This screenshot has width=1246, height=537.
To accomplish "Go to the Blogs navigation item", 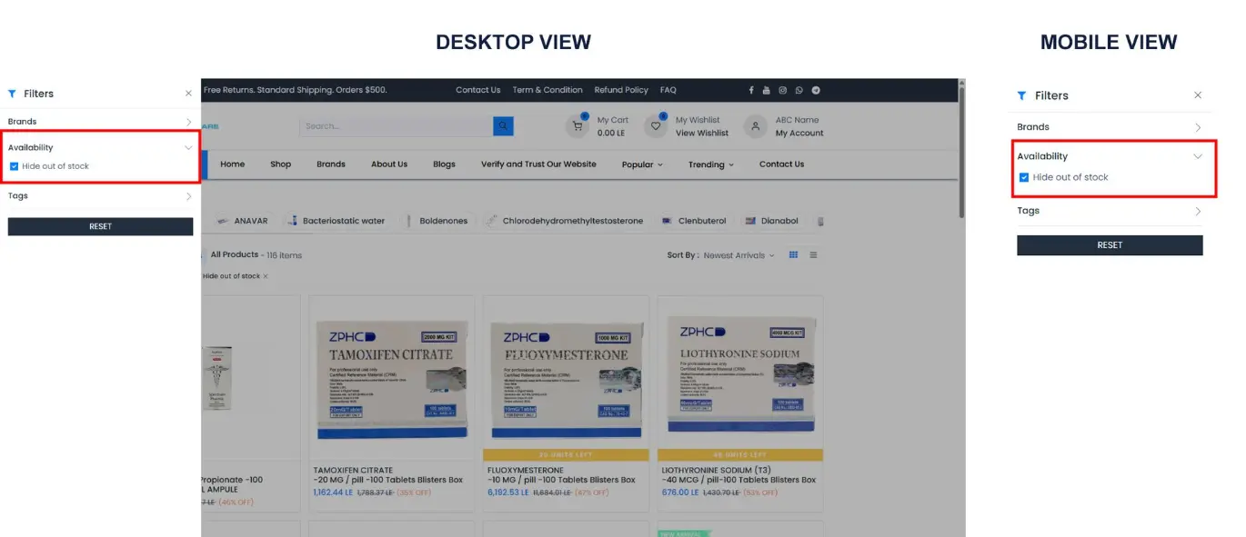I will 444,164.
